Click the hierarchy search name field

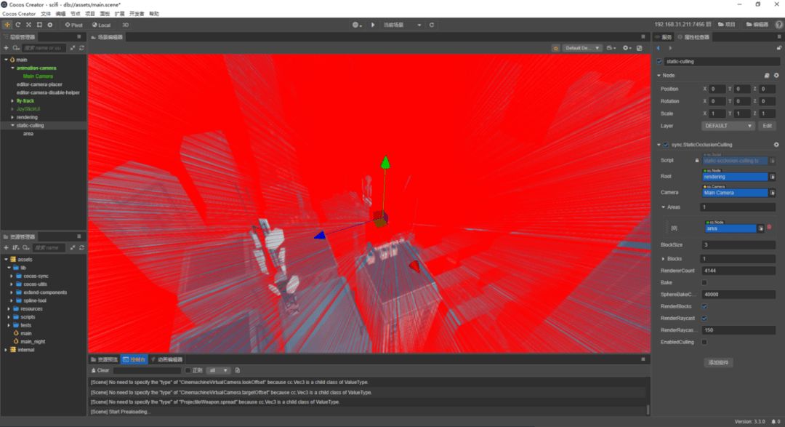(44, 48)
